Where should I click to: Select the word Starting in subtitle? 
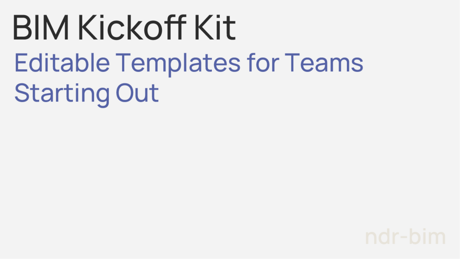click(62, 94)
